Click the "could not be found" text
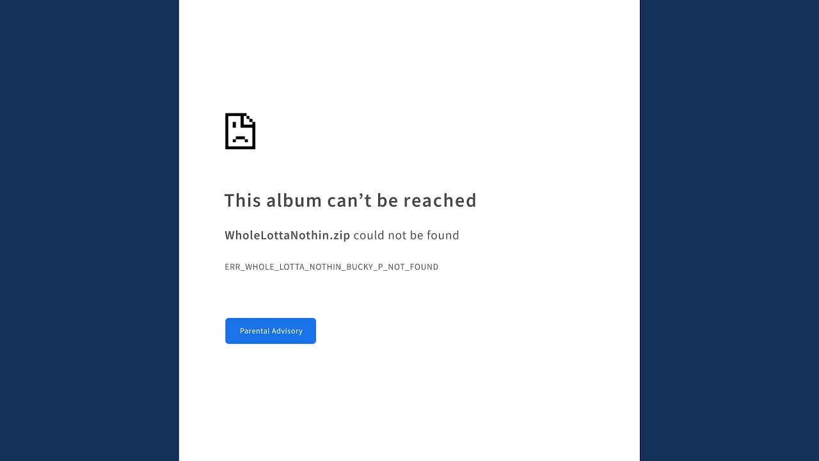The image size is (819, 461). point(406,236)
